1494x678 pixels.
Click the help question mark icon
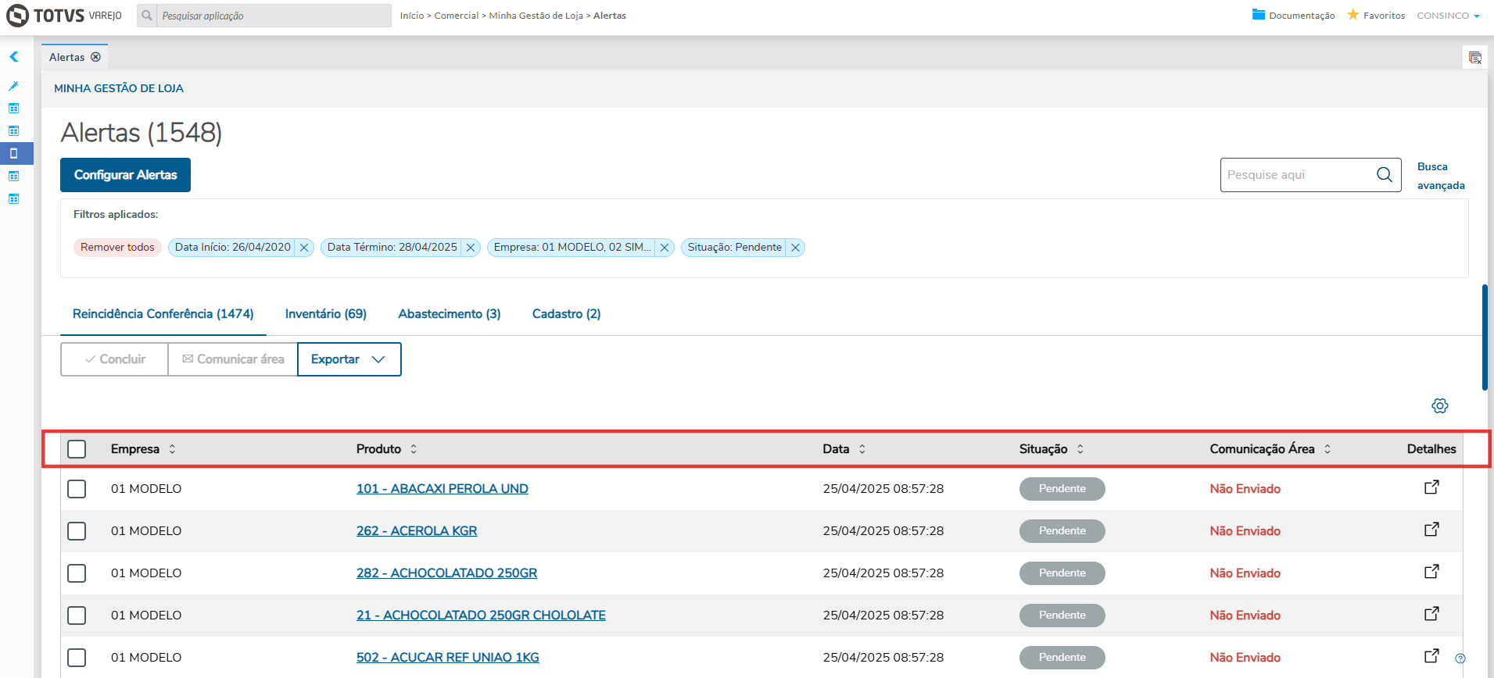pyautogui.click(x=1460, y=658)
